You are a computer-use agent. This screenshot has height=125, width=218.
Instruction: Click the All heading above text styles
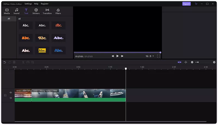click(x=19, y=19)
